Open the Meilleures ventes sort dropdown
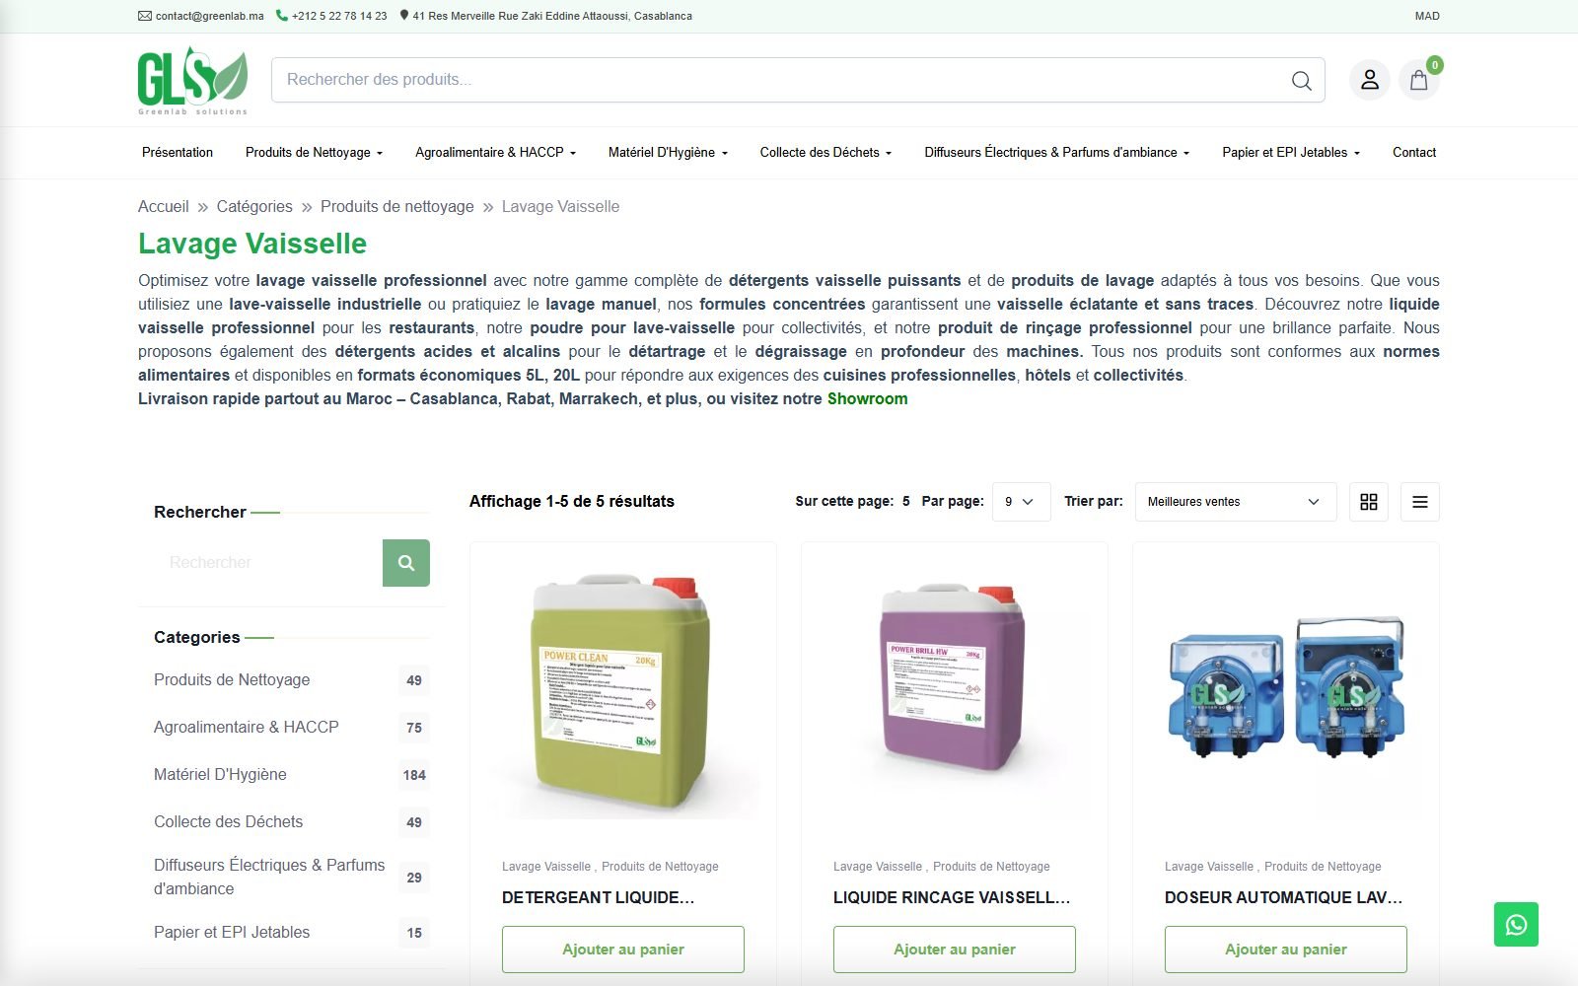The height and width of the screenshot is (986, 1578). [1236, 502]
